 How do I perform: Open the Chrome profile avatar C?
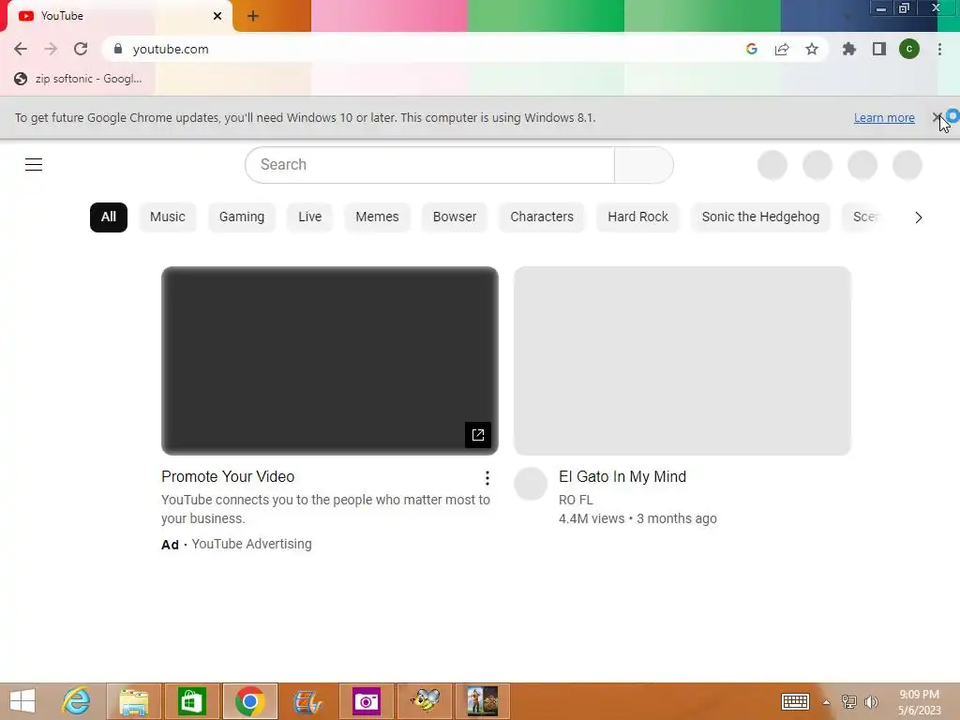click(909, 49)
